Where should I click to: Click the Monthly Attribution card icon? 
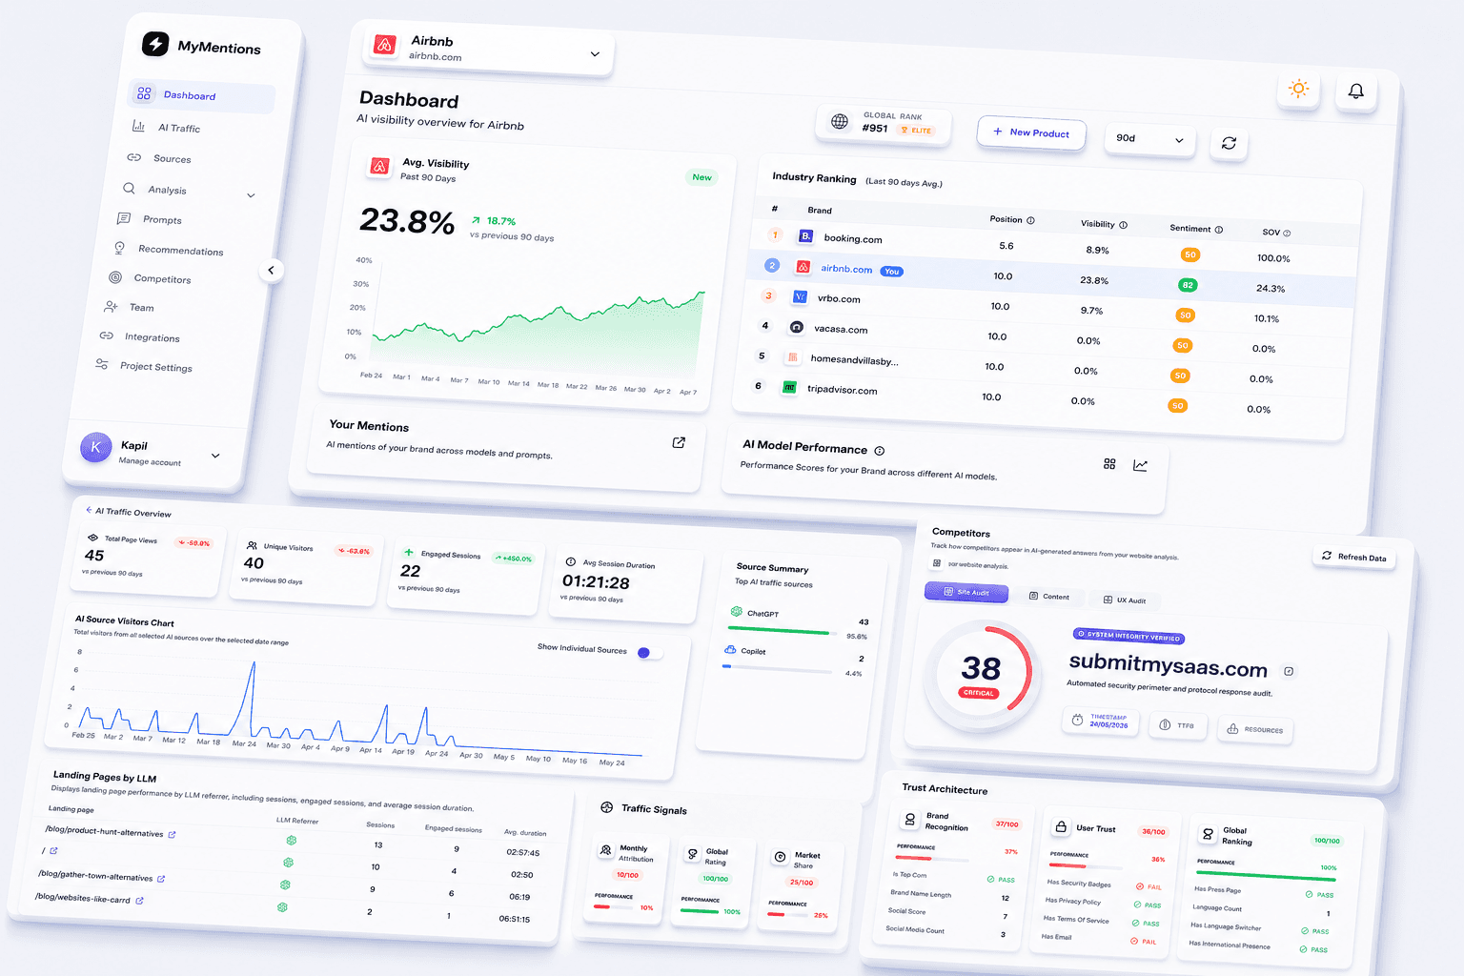click(x=605, y=850)
